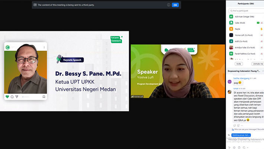
Task: Click the emoji reaction icon under Isman's message
Action: pos(238,125)
